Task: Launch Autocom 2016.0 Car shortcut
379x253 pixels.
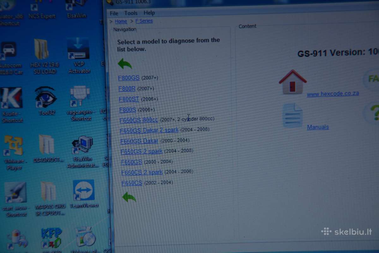Action: 10,59
